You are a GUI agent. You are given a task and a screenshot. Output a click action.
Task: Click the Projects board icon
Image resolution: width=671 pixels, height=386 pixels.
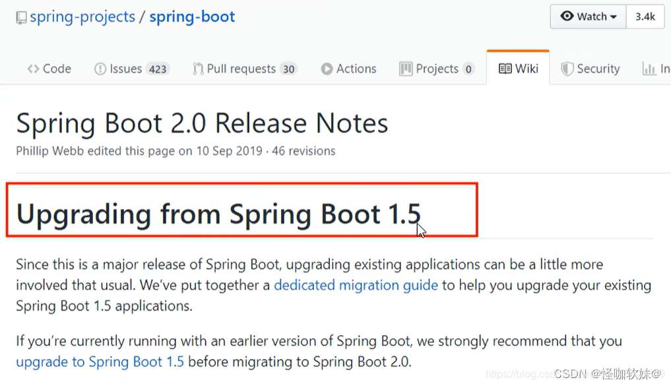(x=406, y=69)
